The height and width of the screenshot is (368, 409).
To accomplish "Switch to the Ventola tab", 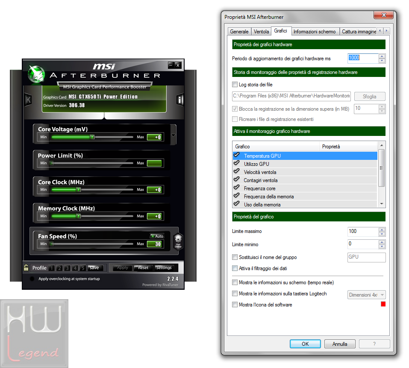I will pyautogui.click(x=261, y=32).
